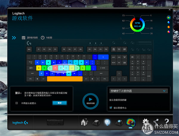The width and height of the screenshot is (179, 136).
Task: Click the yellow A key on heatmap
Action: (x=39, y=68)
